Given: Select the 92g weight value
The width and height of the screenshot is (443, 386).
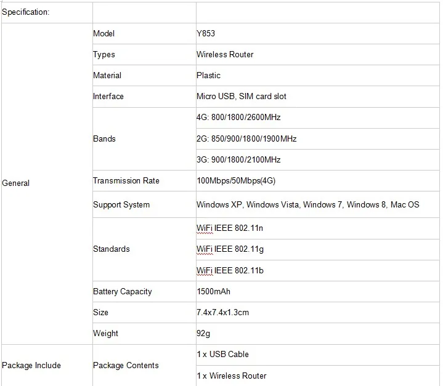Looking at the screenshot, I should (x=203, y=334).
